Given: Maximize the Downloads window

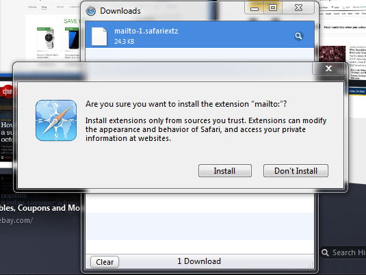Looking at the screenshot, I should pos(273,8).
